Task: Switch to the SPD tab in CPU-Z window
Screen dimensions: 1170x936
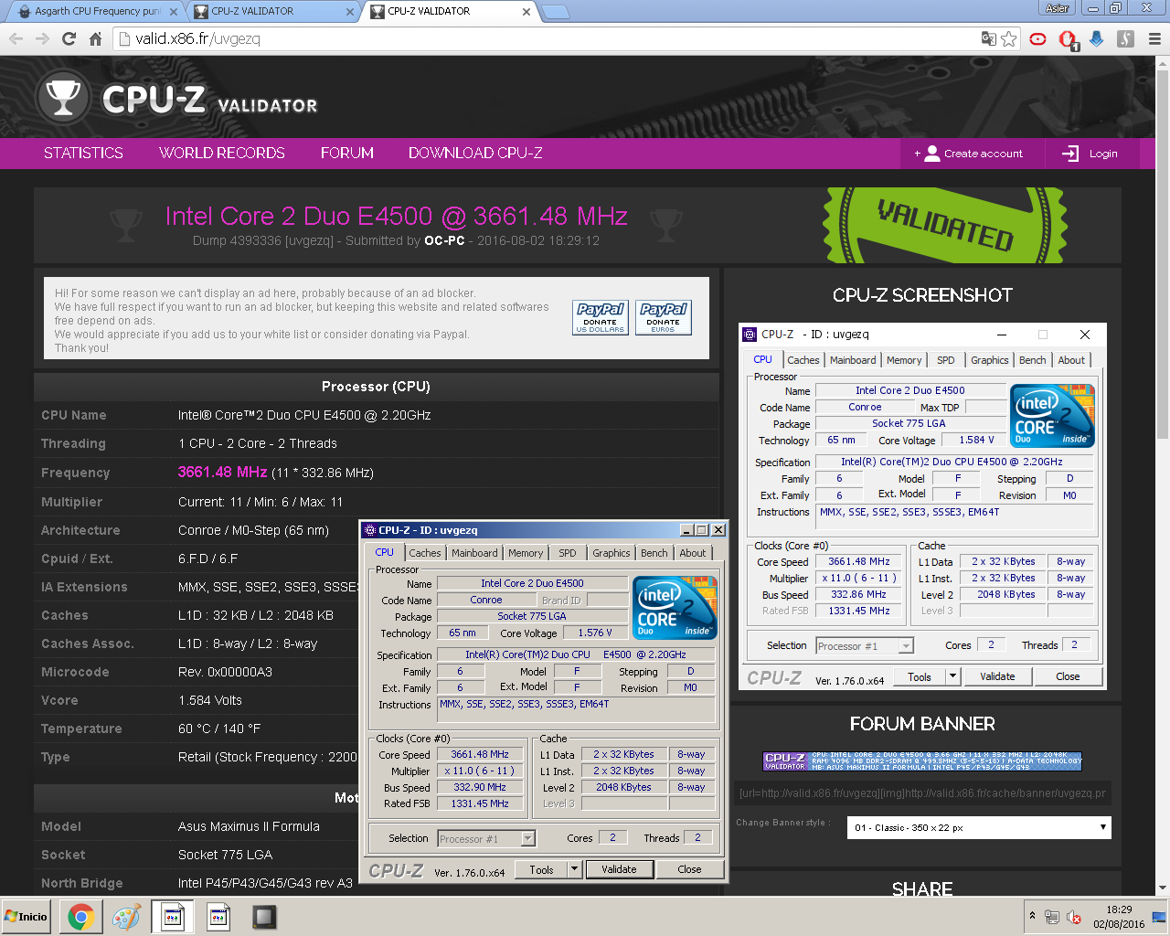Action: [568, 553]
